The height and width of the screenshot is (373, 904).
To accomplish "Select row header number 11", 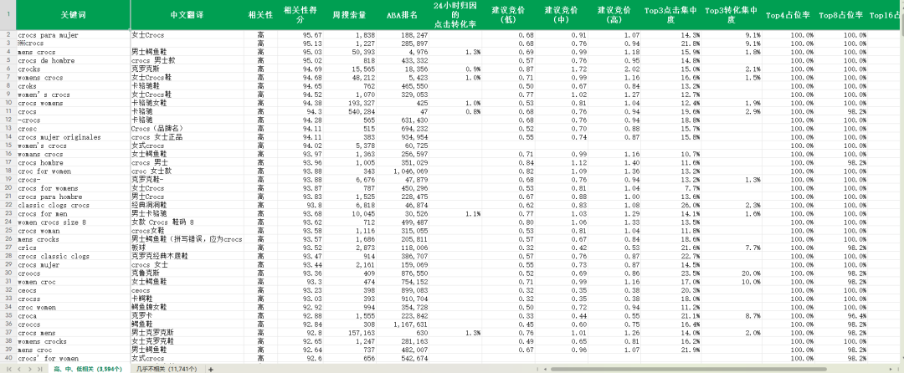I will point(8,112).
